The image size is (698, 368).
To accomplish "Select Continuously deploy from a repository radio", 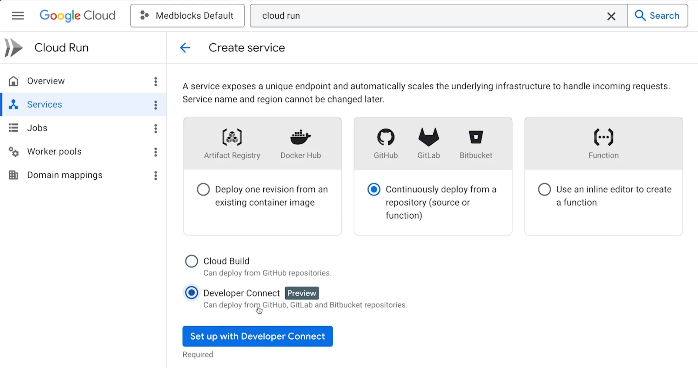I will click(x=374, y=190).
